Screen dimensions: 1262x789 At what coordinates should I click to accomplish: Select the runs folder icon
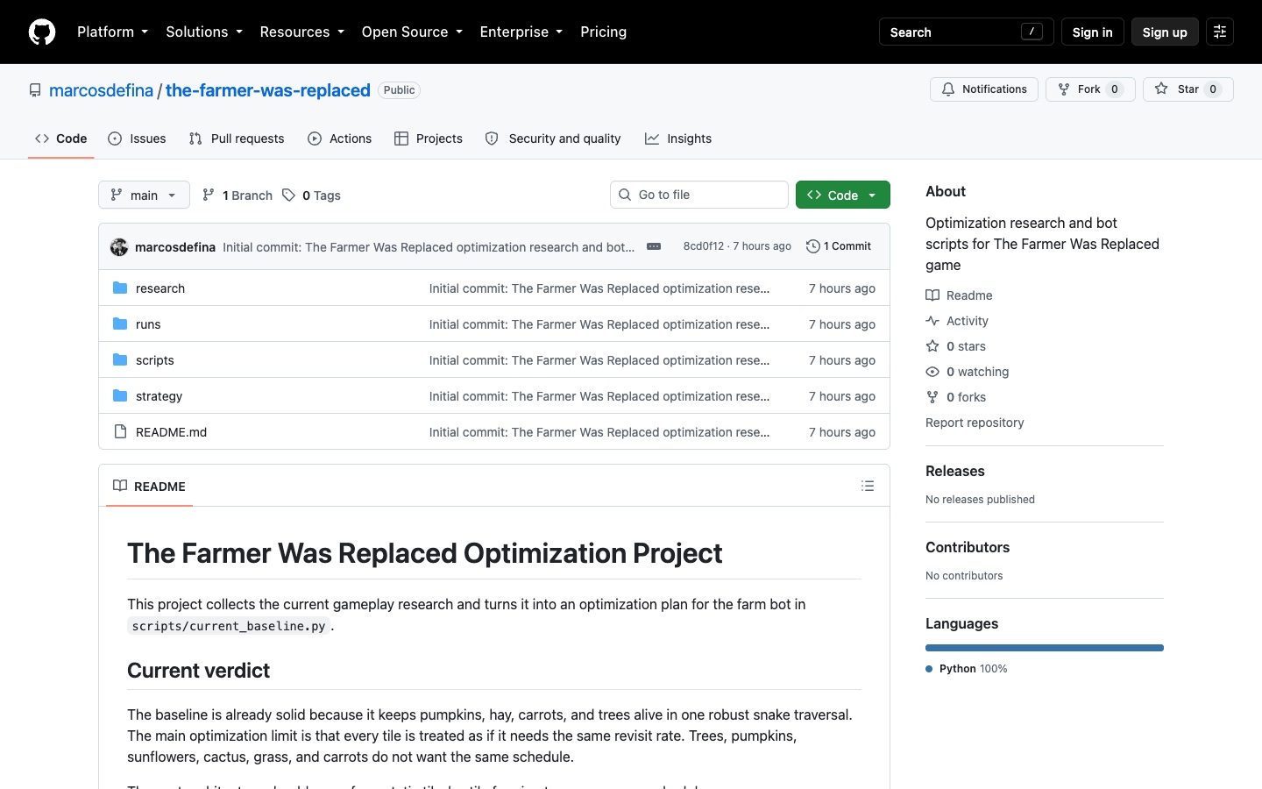pyautogui.click(x=120, y=323)
